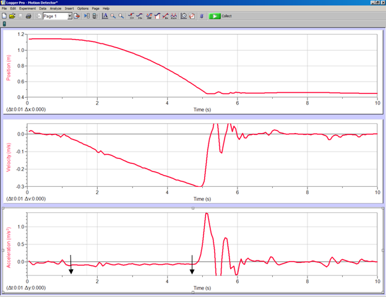Open the Analyze menu
Viewport: 386px width, 297px height.
(x=56, y=8)
